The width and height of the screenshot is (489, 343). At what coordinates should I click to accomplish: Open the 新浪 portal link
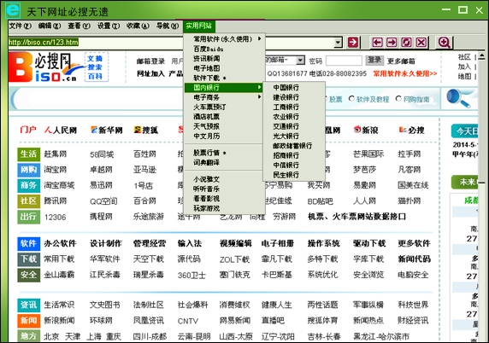click(366, 130)
